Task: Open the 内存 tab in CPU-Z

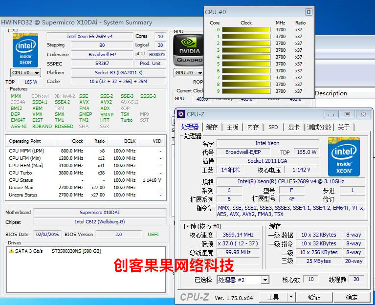Action: (253, 127)
